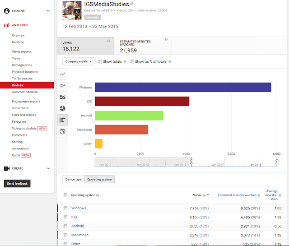Open Demographics report
This screenshot has height=246, width=289.
click(22, 65)
